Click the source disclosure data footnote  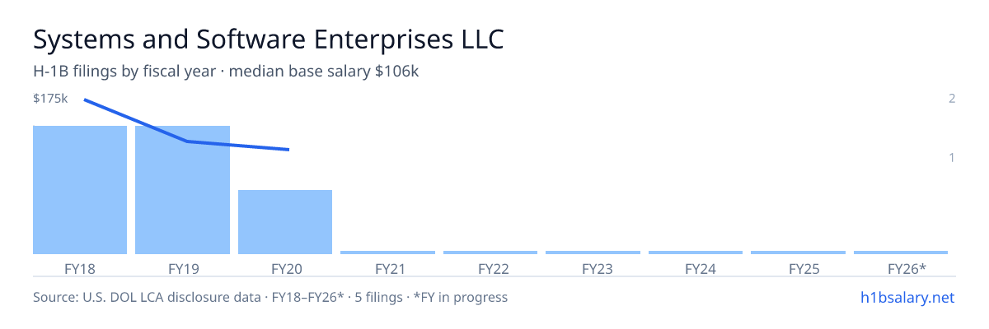click(270, 297)
